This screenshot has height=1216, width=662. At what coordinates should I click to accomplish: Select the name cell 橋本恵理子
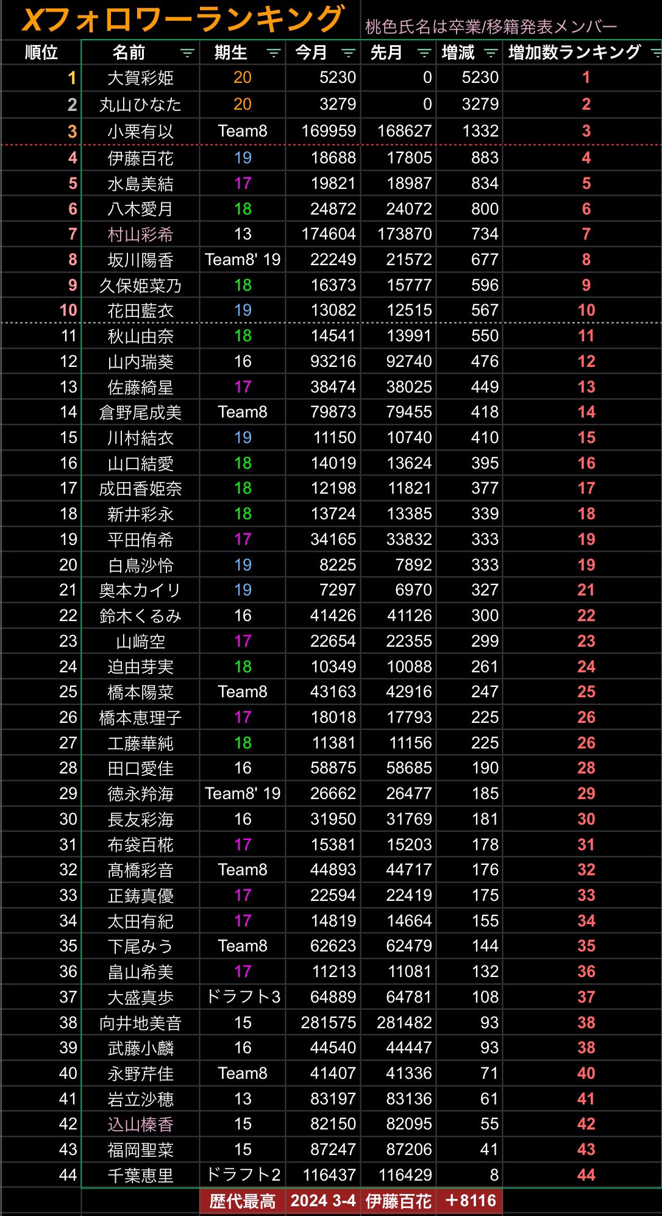(140, 717)
